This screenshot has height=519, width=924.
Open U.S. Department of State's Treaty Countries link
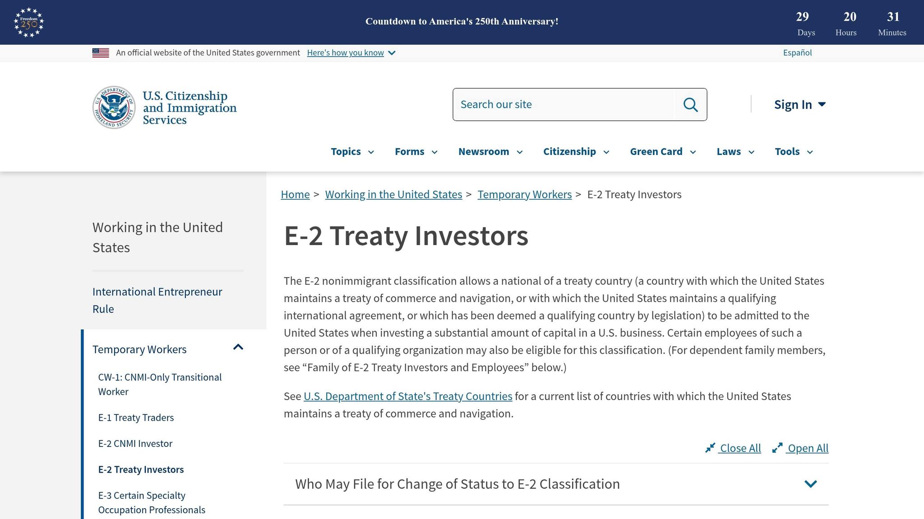[408, 396]
